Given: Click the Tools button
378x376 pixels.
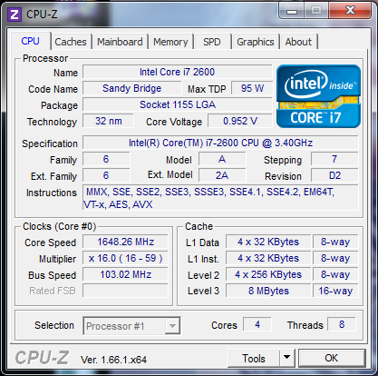Looking at the screenshot, I should [254, 358].
